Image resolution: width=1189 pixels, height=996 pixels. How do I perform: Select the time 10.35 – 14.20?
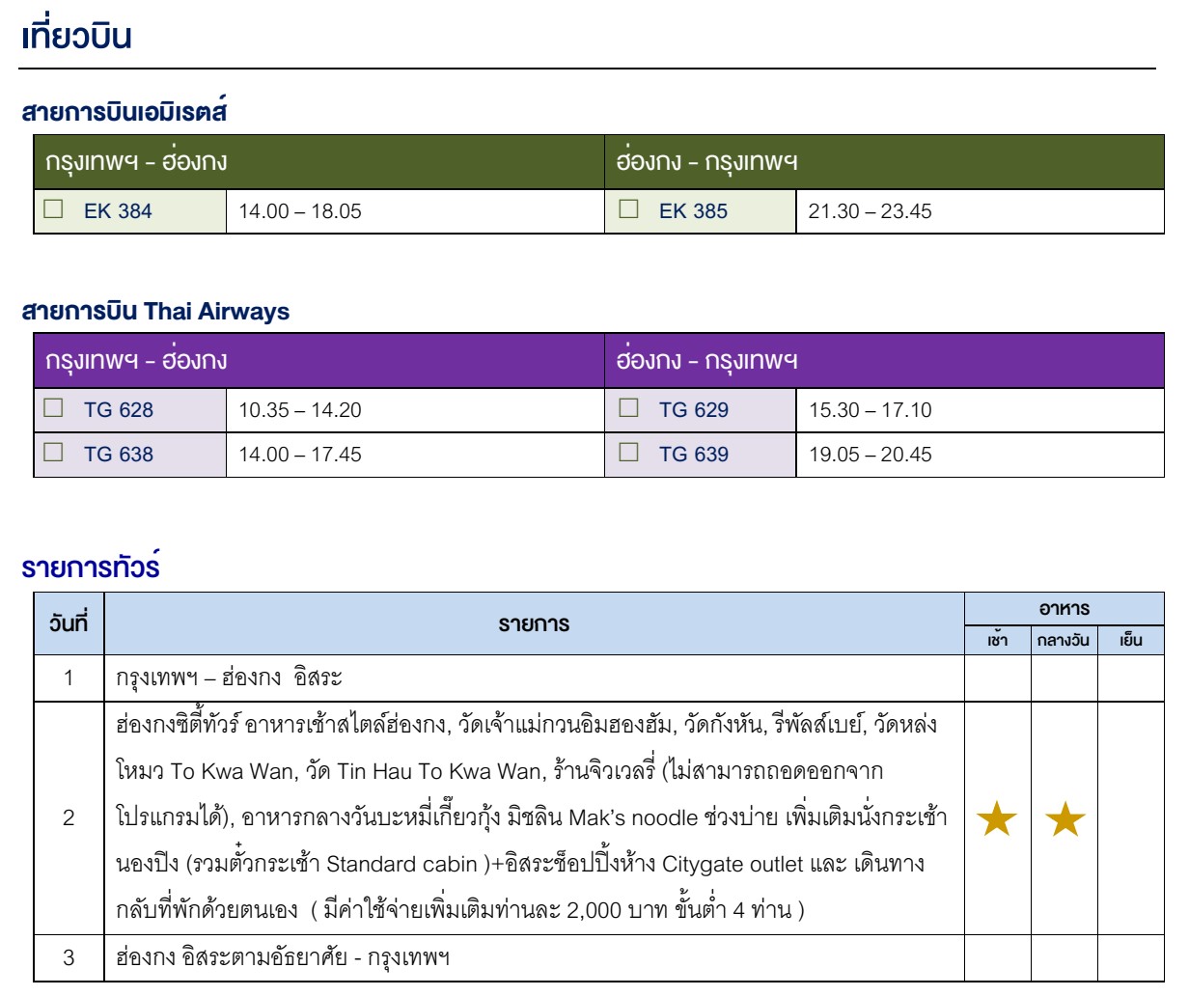tap(300, 410)
